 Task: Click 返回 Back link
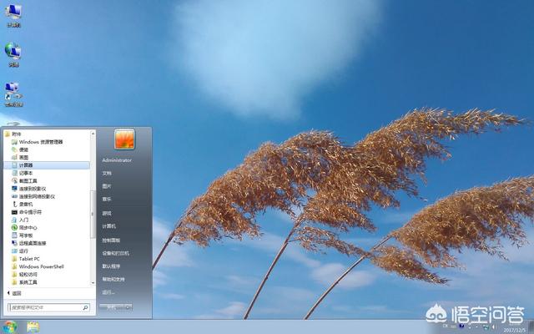tap(14, 293)
